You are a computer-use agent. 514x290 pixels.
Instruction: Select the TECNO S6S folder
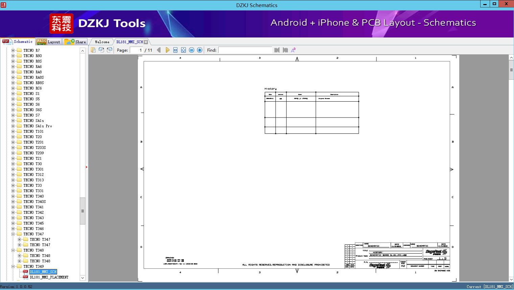coord(32,110)
